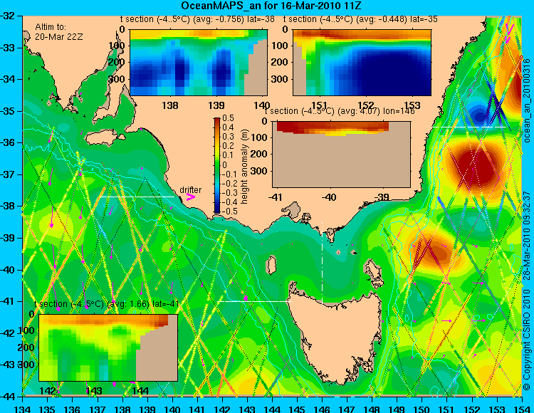The height and width of the screenshot is (413, 534).
Task: Select the 'drifter' legend label
Action: (x=190, y=190)
